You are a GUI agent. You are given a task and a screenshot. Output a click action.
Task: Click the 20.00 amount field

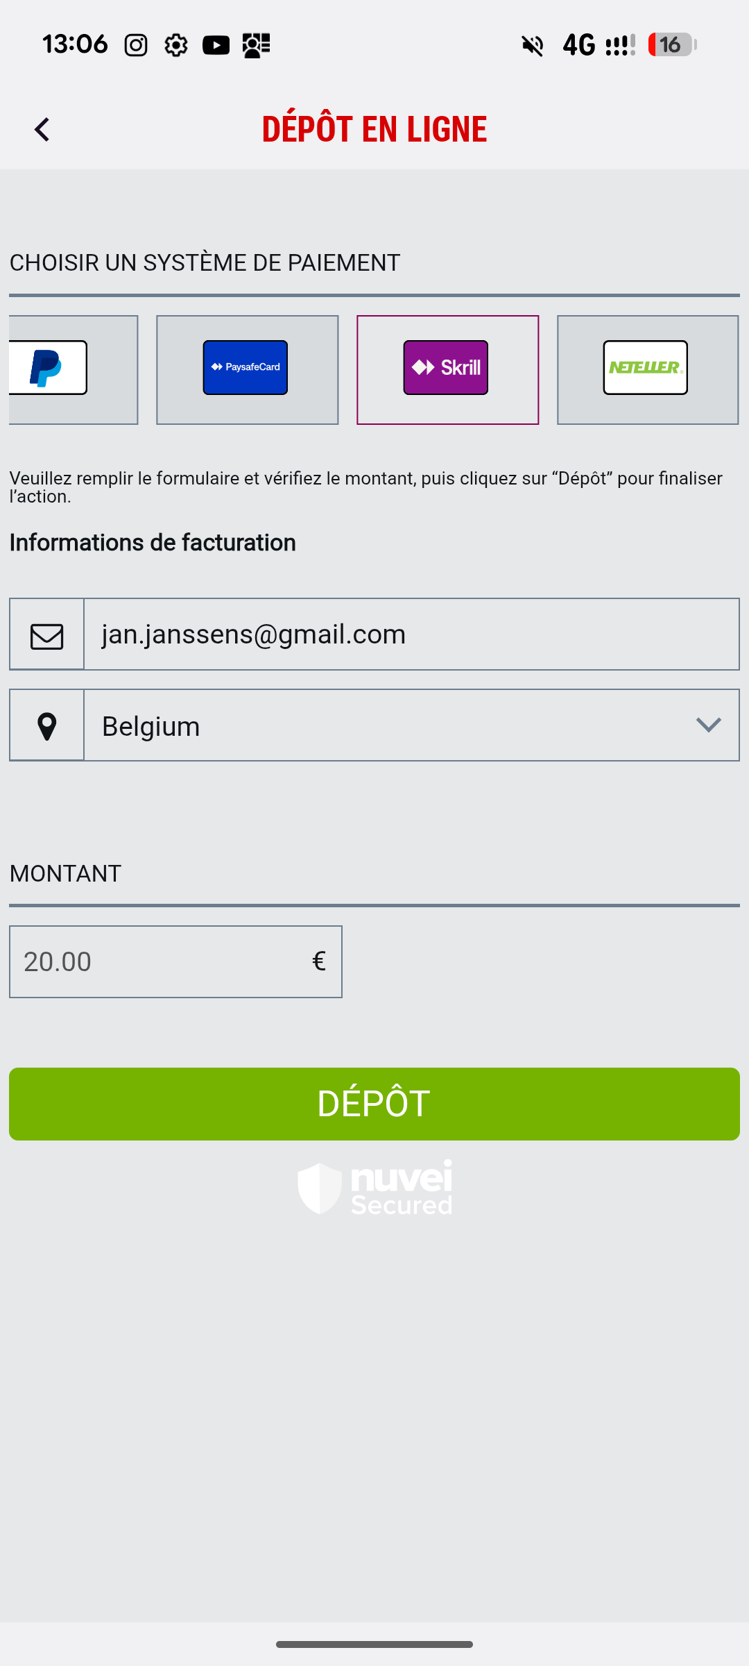click(x=160, y=962)
